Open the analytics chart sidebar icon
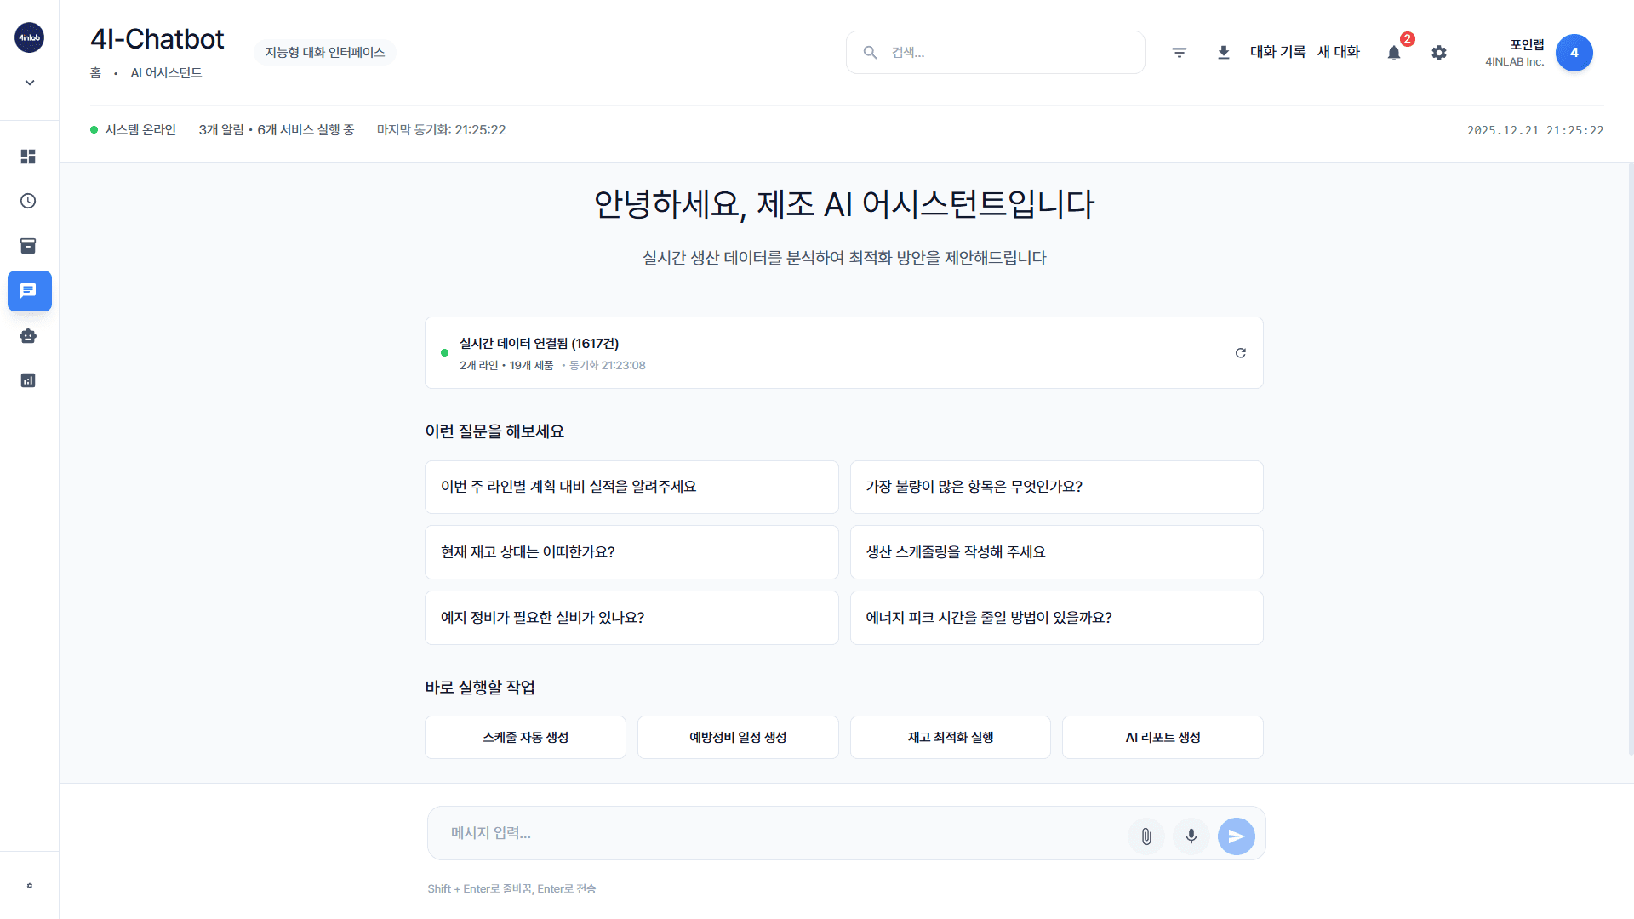This screenshot has height=919, width=1634. (x=28, y=380)
